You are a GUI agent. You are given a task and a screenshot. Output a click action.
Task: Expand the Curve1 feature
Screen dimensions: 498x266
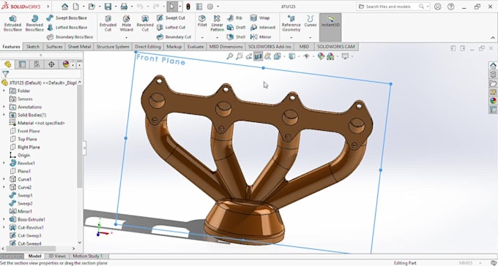click(x=4, y=179)
